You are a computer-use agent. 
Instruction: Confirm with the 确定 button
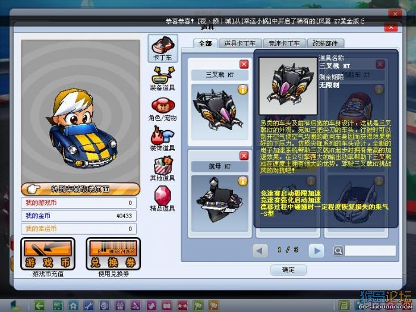(x=288, y=270)
